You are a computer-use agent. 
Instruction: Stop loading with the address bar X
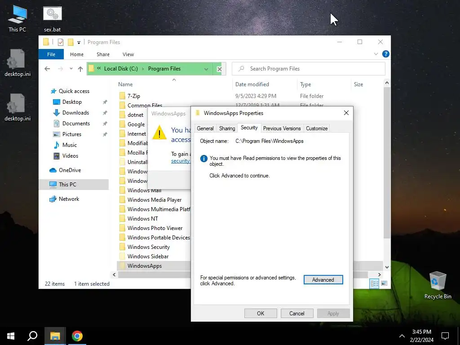coord(219,69)
